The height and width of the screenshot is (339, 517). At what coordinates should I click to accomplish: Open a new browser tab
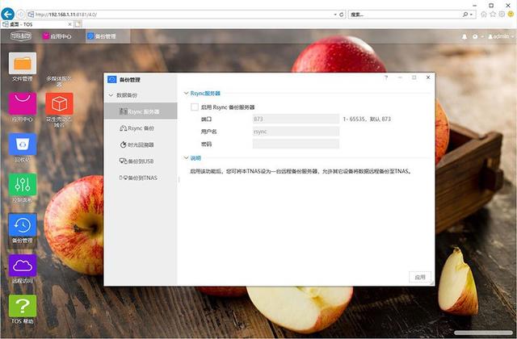click(78, 24)
